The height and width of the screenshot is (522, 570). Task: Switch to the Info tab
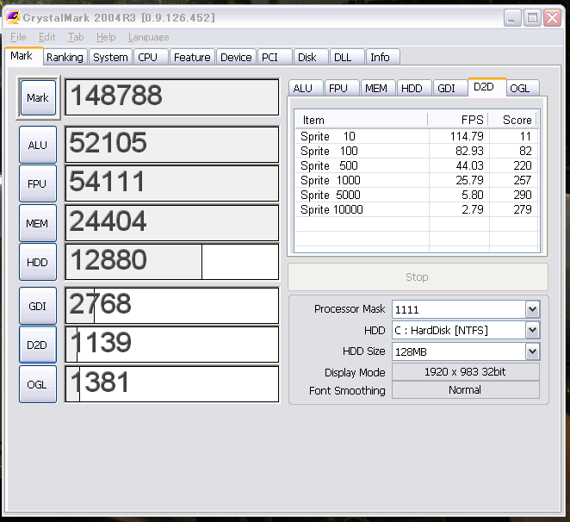[x=383, y=57]
